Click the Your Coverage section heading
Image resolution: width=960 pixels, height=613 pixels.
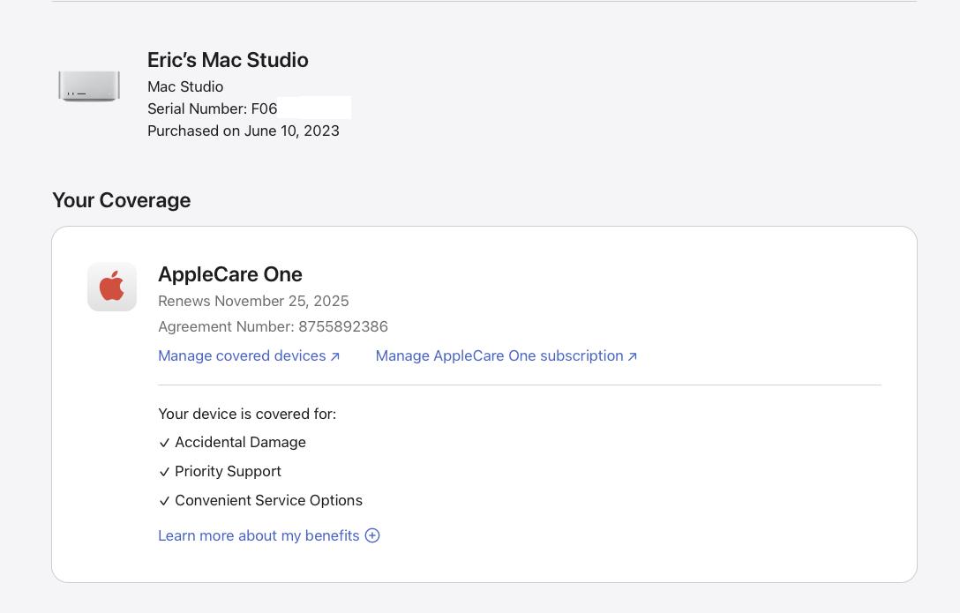click(x=122, y=200)
